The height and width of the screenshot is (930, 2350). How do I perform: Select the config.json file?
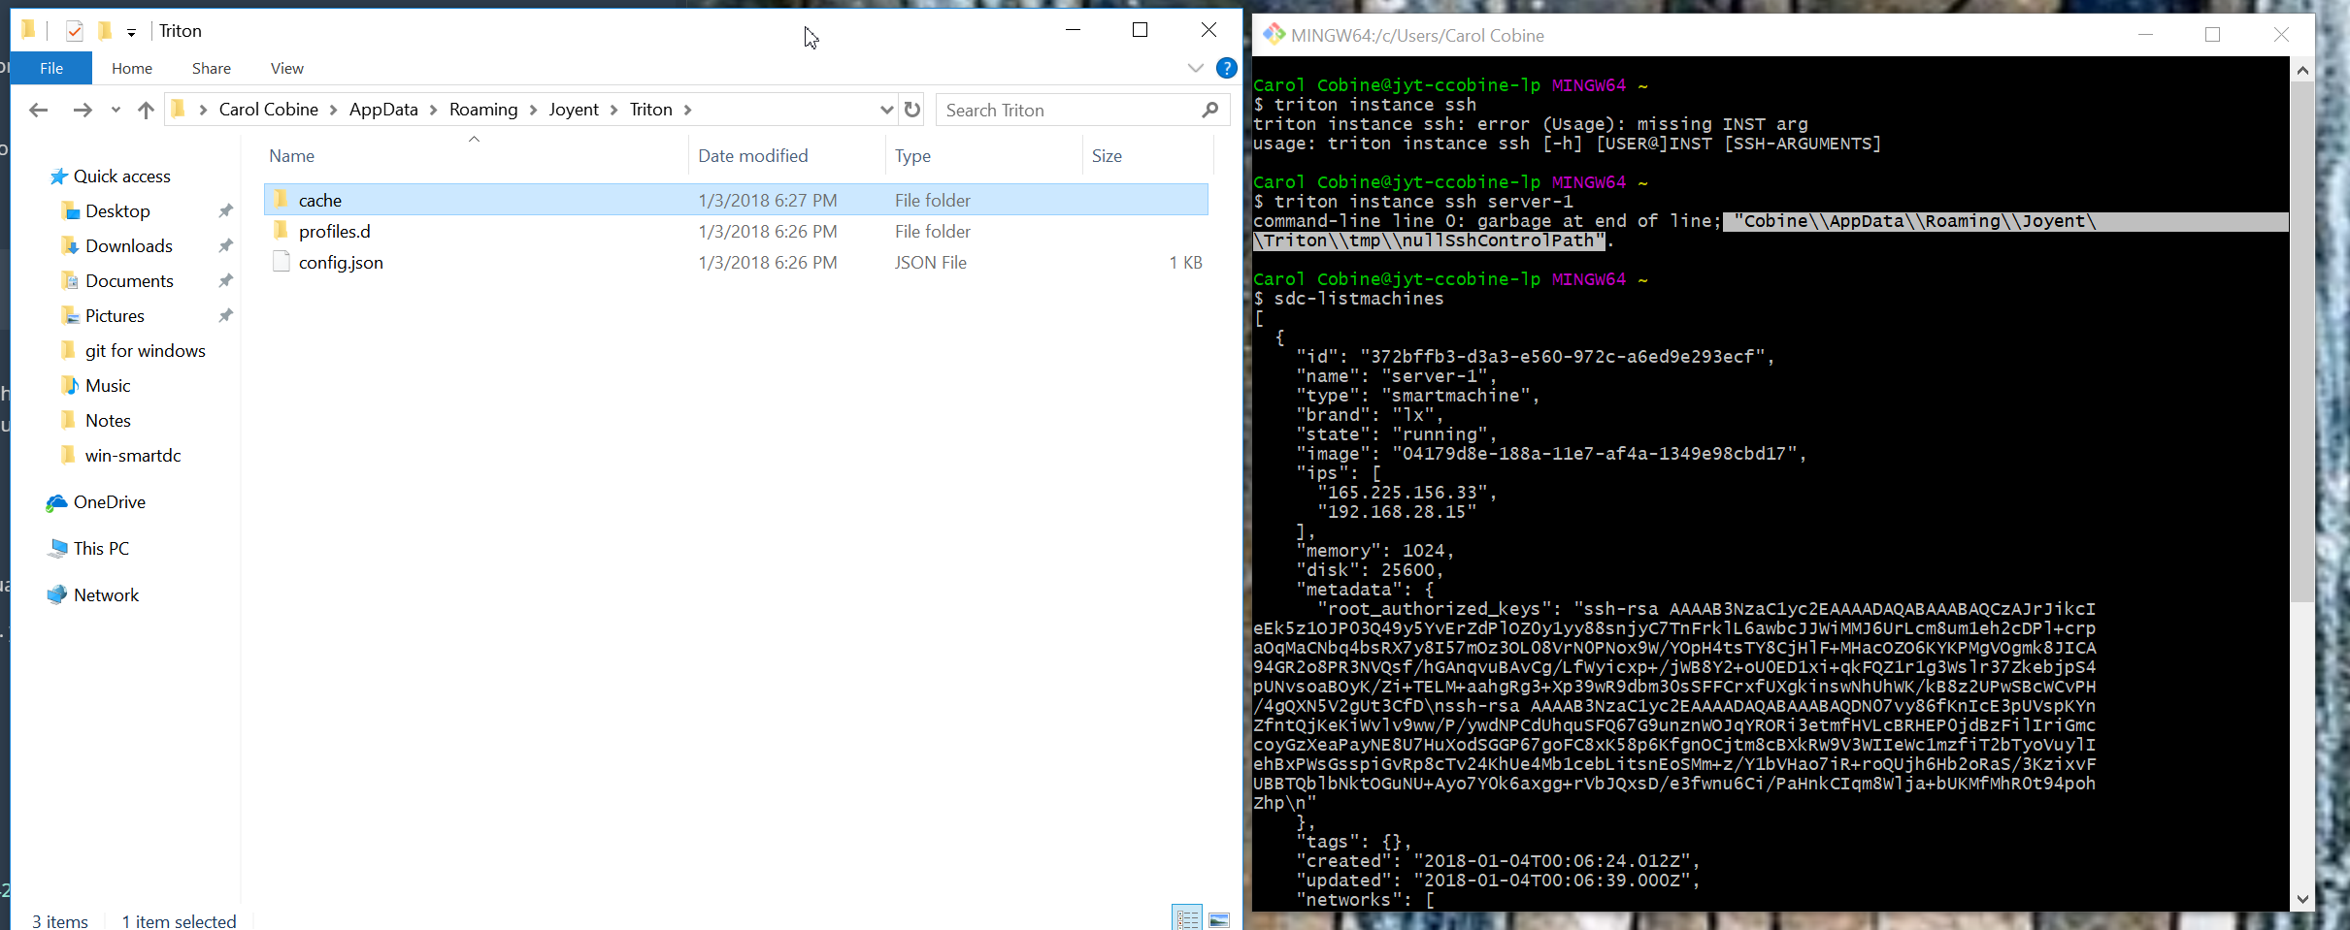click(x=341, y=262)
